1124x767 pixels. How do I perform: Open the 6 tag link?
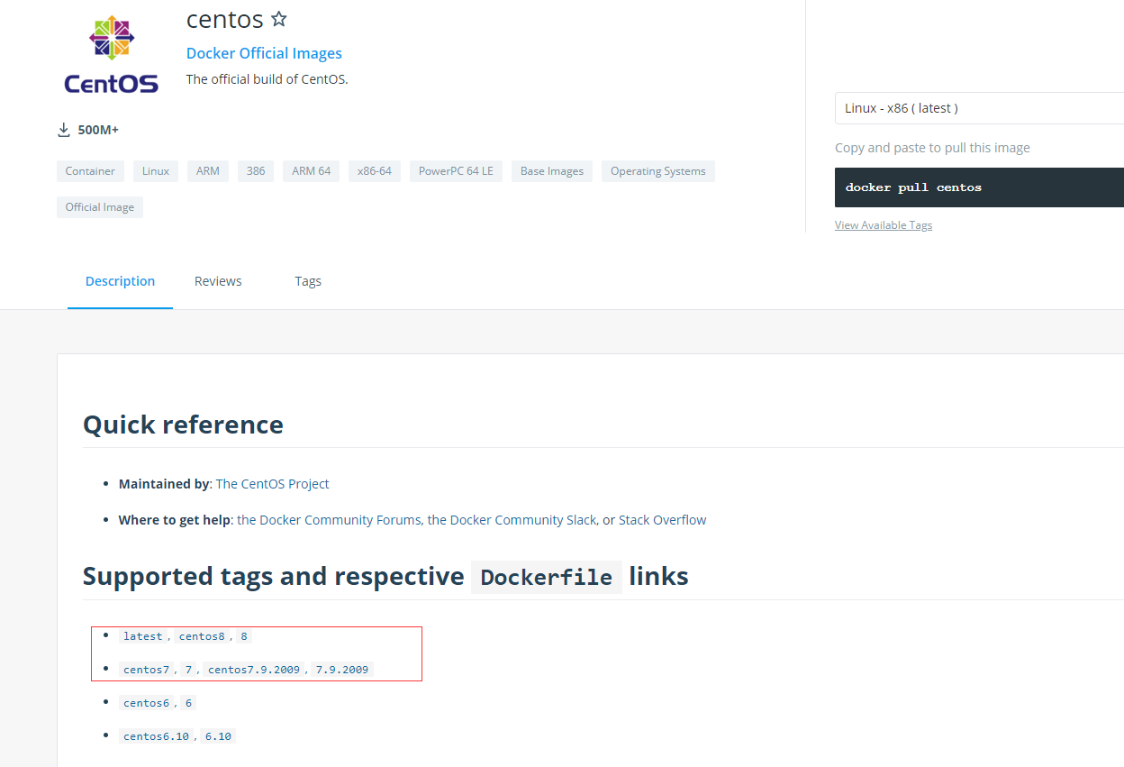[x=188, y=703]
